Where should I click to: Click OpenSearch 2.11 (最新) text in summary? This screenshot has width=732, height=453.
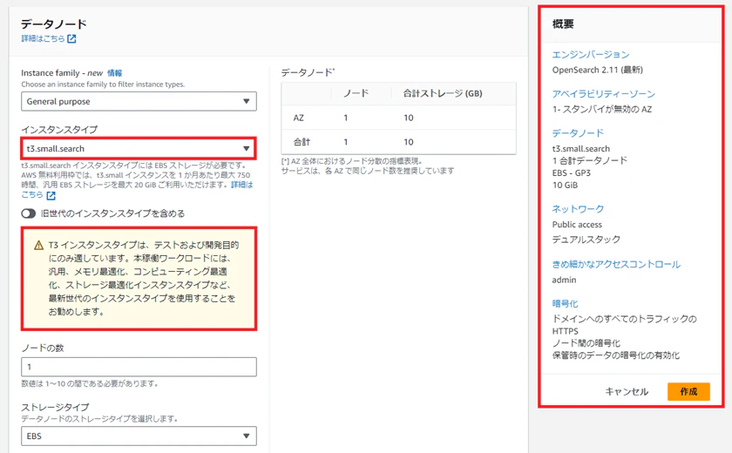click(x=597, y=70)
